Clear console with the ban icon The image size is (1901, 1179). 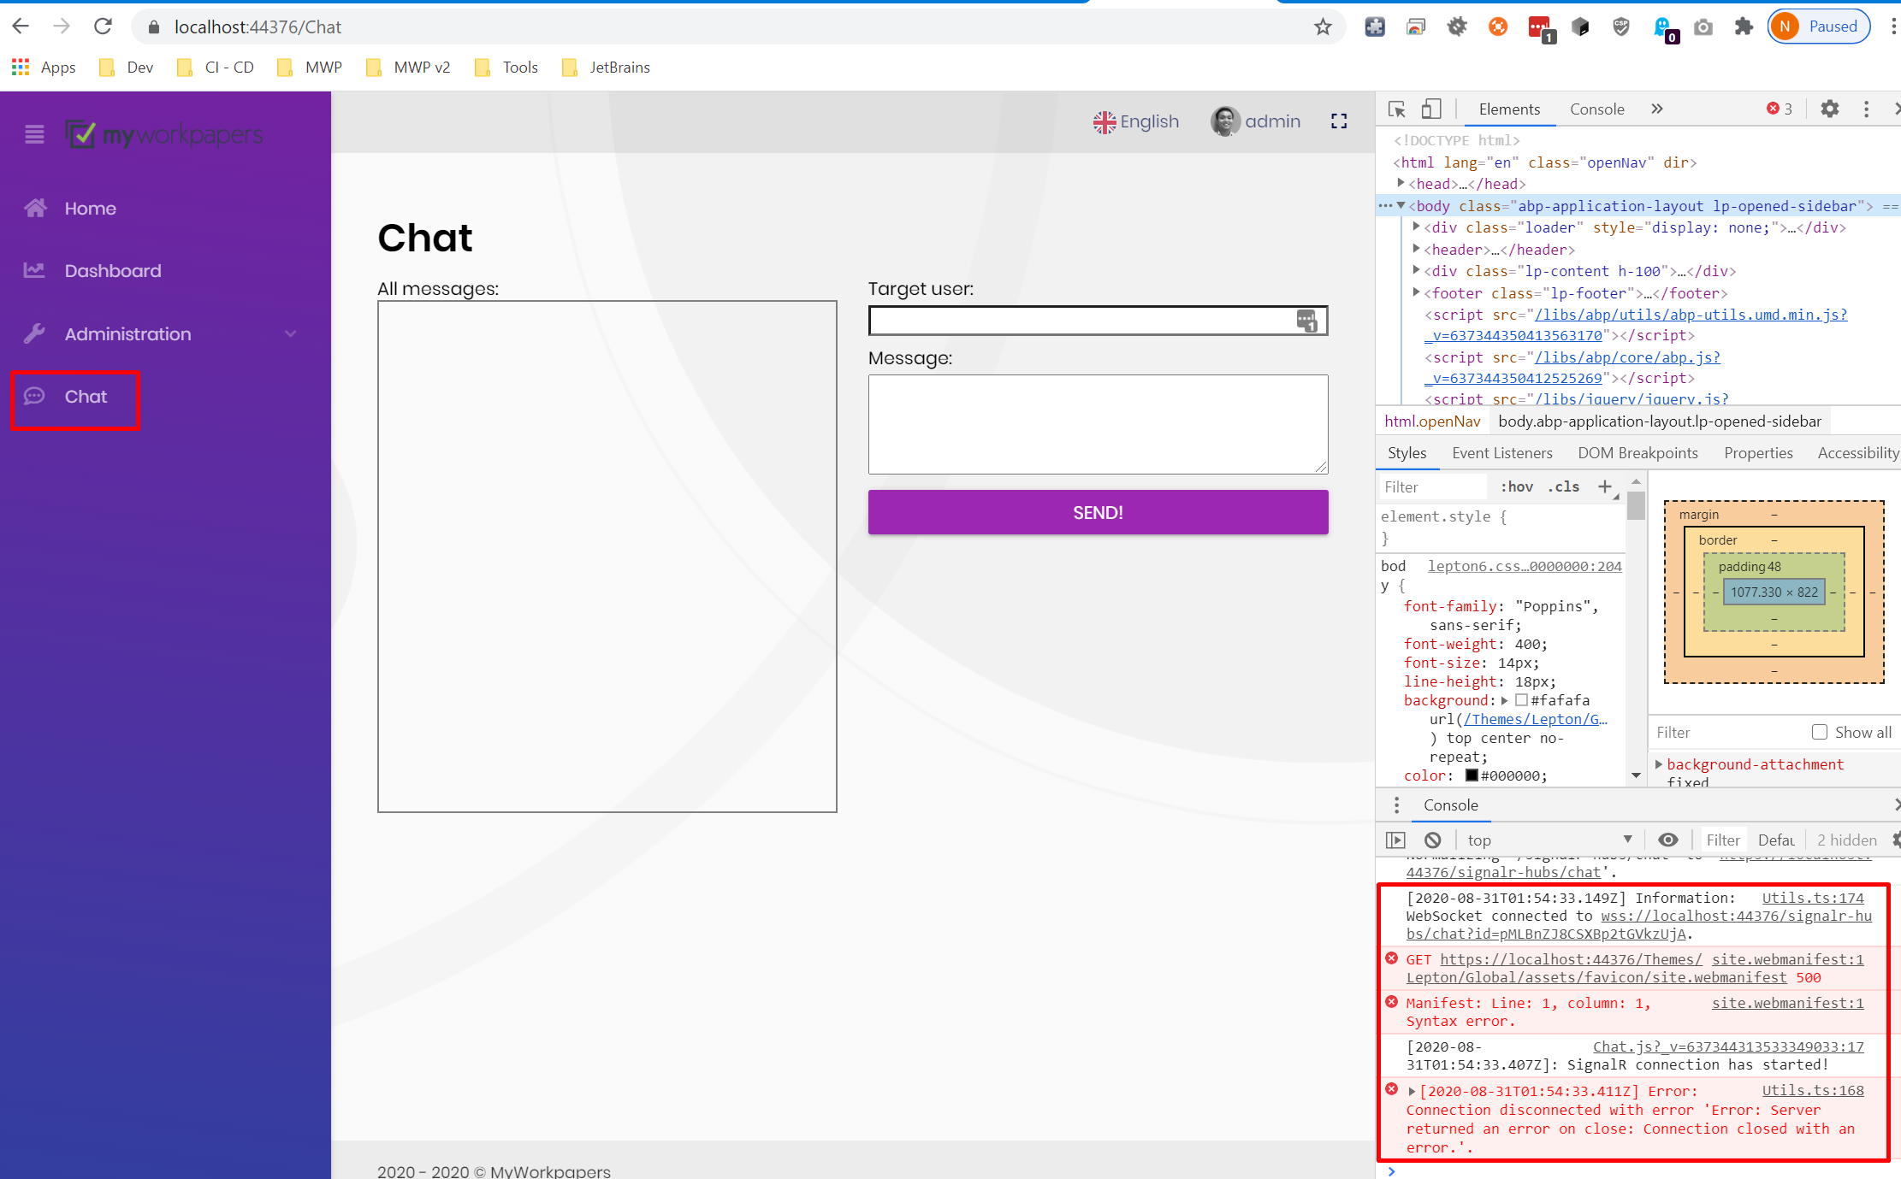(1433, 840)
